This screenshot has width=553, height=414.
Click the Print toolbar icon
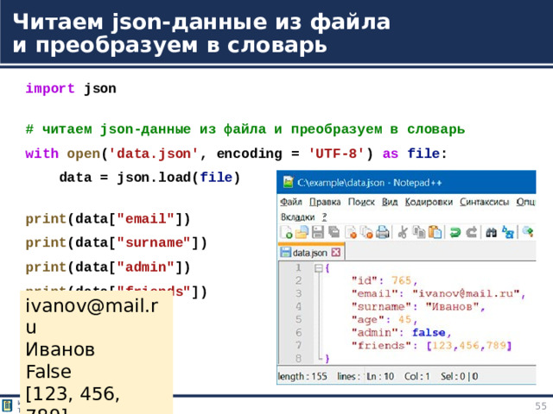click(x=382, y=232)
